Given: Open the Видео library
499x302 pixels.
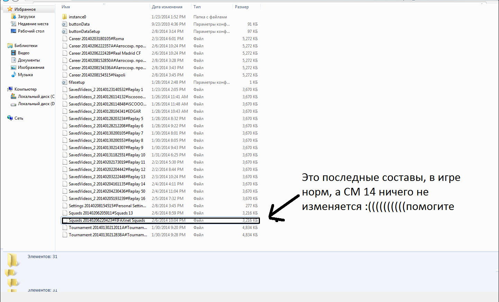Looking at the screenshot, I should (x=24, y=53).
